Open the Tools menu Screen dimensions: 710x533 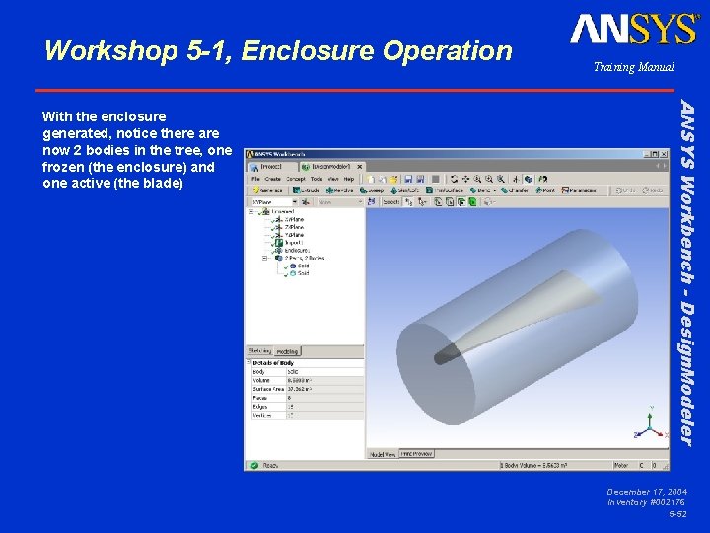coord(317,179)
